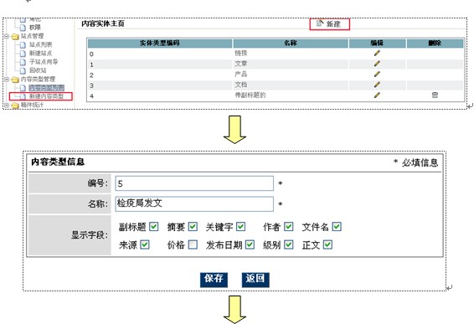This screenshot has width=474, height=324.
Task: Click the 名称 column header
Action: coord(291,44)
